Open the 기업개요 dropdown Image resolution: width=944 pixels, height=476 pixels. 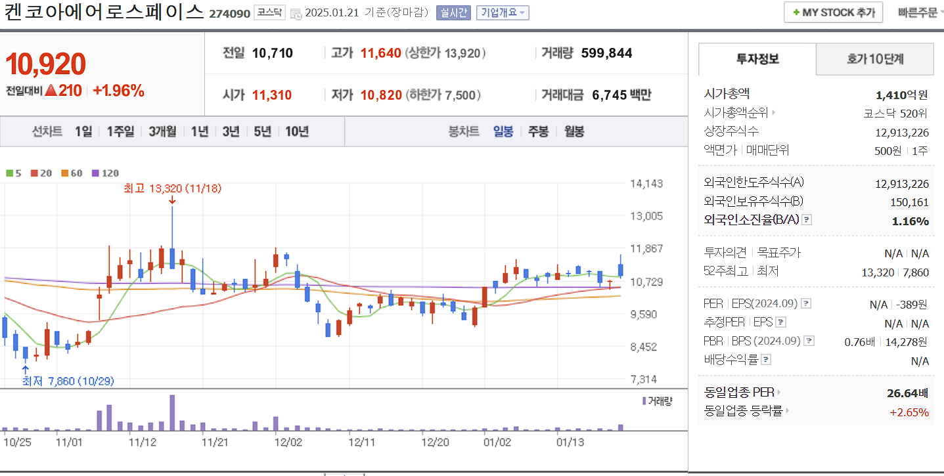503,12
